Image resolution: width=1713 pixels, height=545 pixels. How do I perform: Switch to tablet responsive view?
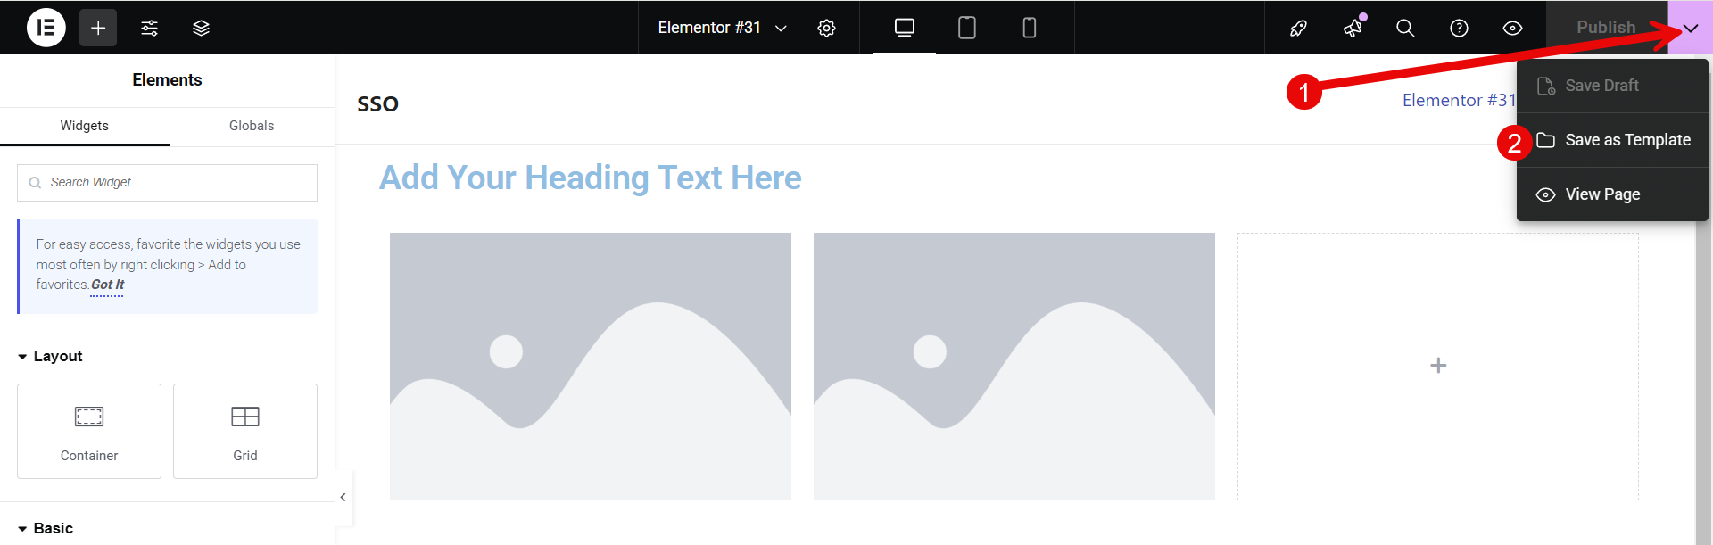[x=966, y=28]
